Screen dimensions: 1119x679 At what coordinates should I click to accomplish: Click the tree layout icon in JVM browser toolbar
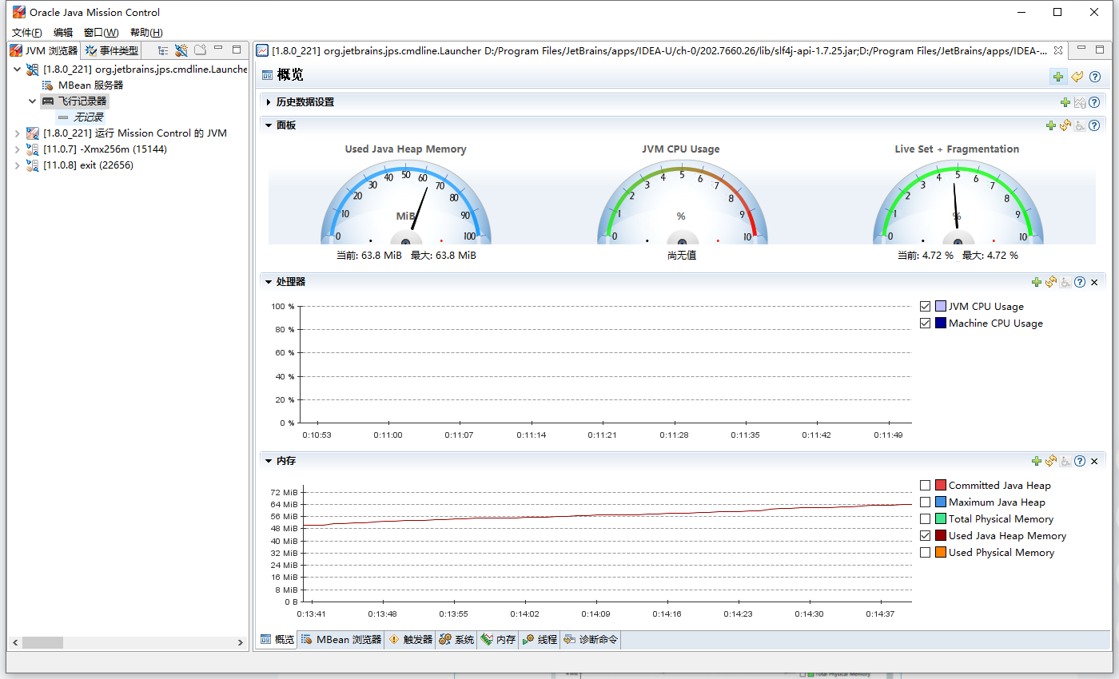[x=163, y=50]
